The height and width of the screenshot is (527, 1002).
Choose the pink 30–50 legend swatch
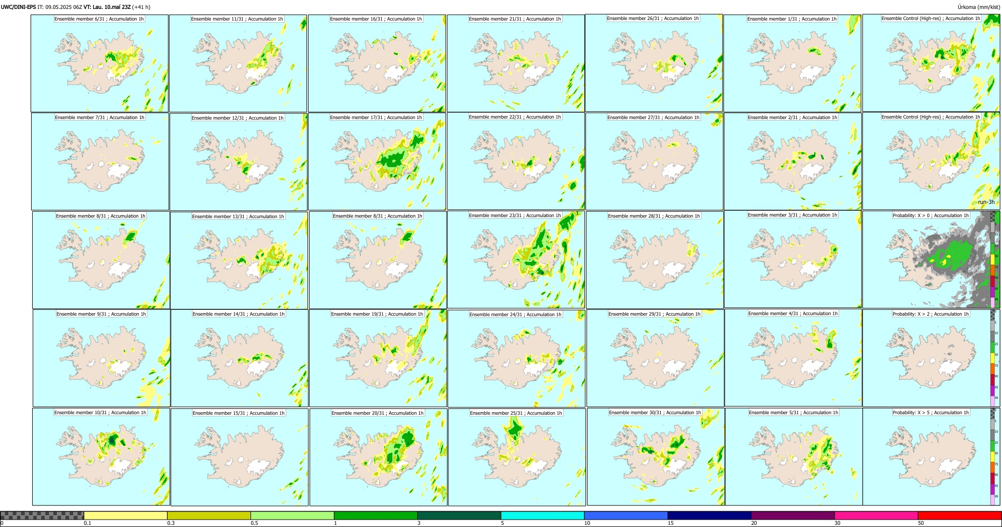coord(876,515)
